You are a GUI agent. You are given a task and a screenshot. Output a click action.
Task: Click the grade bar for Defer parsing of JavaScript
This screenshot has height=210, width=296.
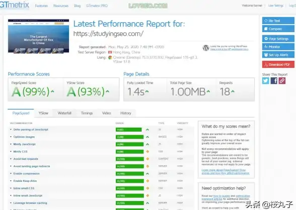(128, 130)
